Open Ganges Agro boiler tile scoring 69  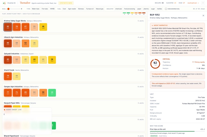pos(25,93)
